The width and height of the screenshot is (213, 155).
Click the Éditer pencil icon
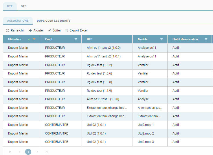49,30
